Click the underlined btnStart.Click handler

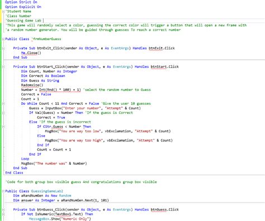pyautogui.click(x=164, y=66)
